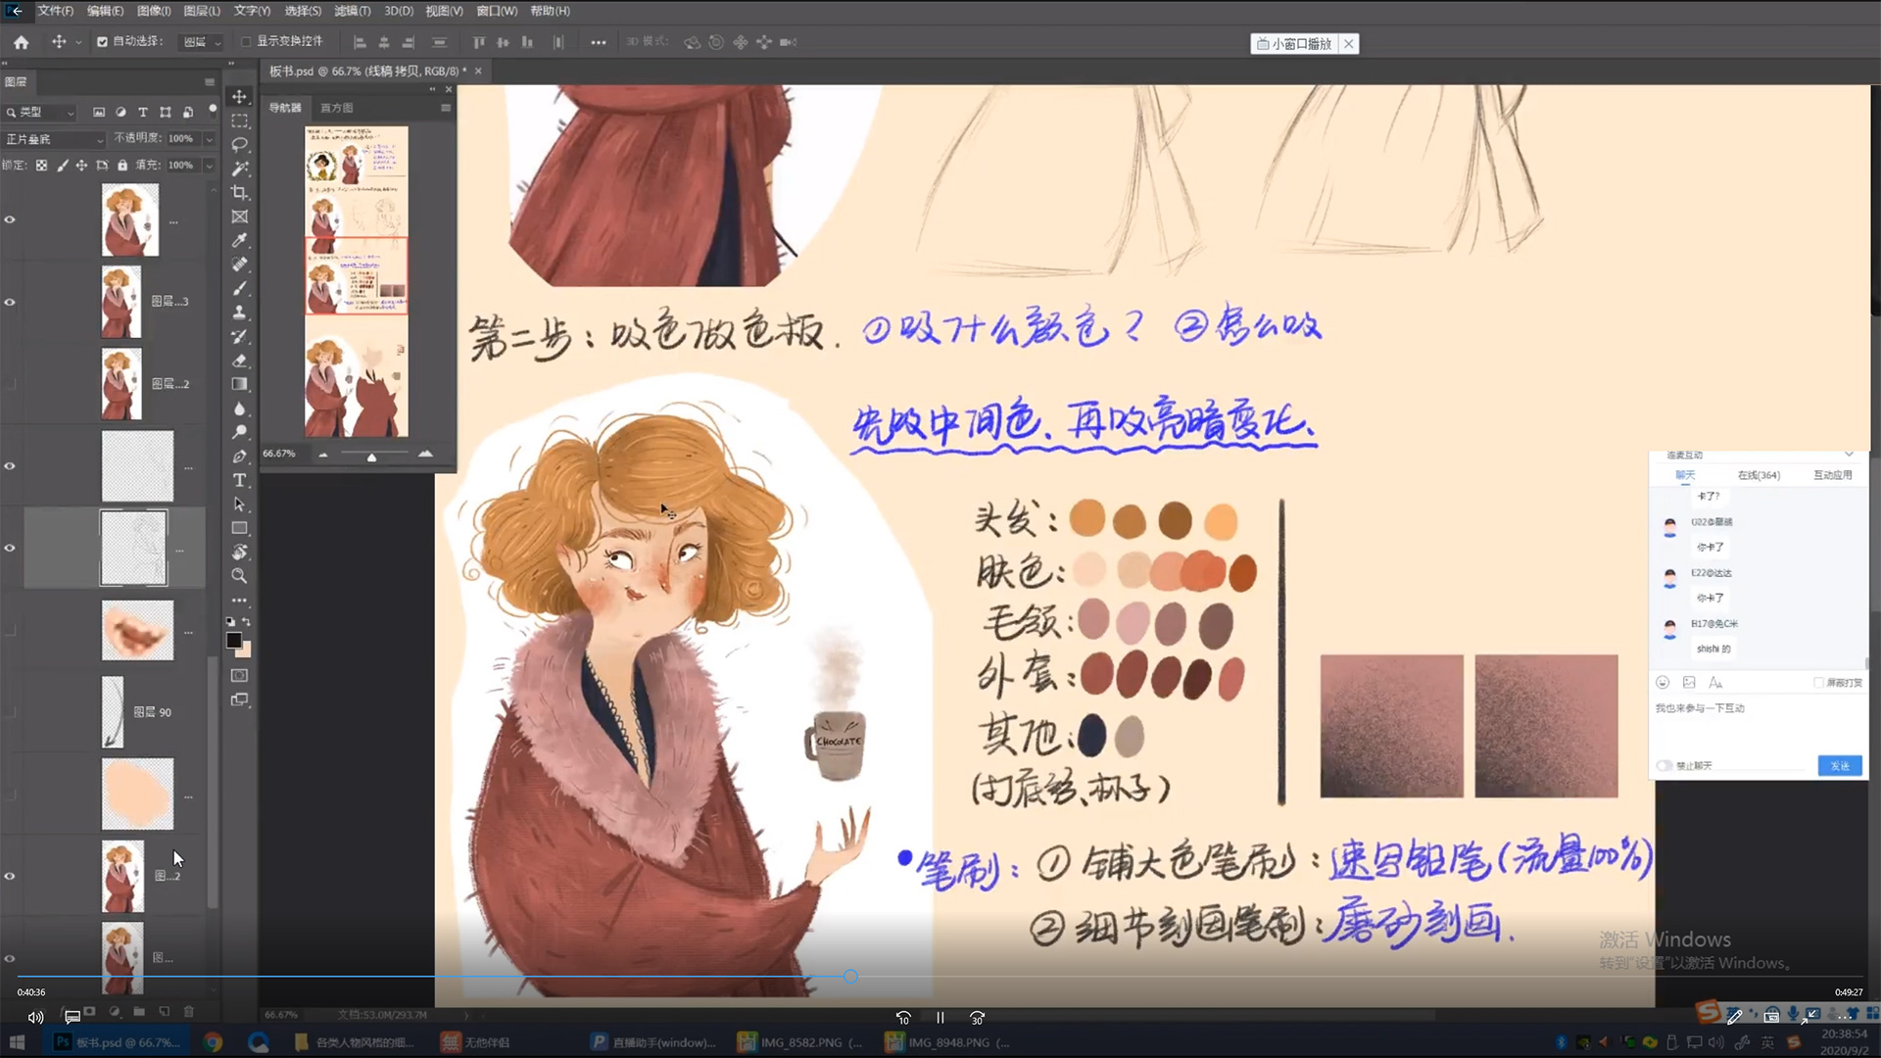1881x1058 pixels.
Task: Select the Clone Stamp tool
Action: (239, 313)
